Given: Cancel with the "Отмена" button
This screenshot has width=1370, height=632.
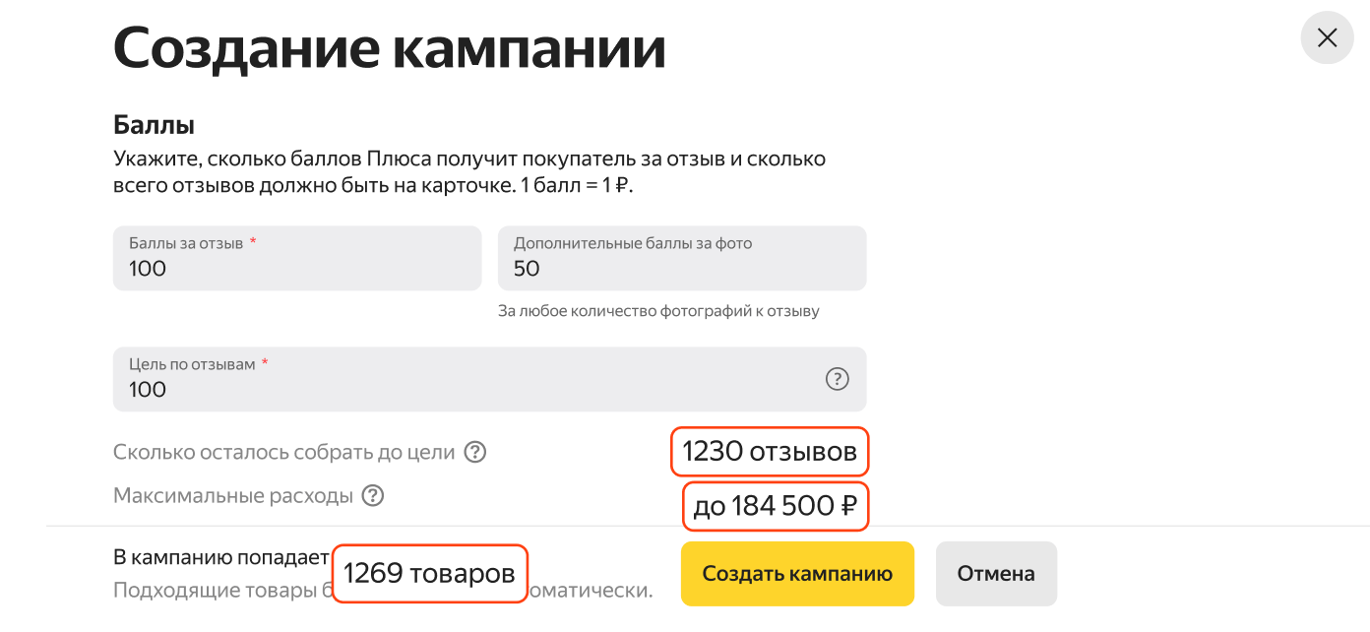Looking at the screenshot, I should coord(996,574).
